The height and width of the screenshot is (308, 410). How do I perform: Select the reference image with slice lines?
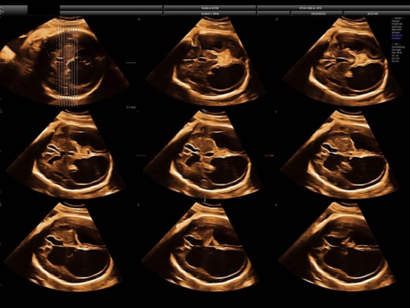coord(64,61)
